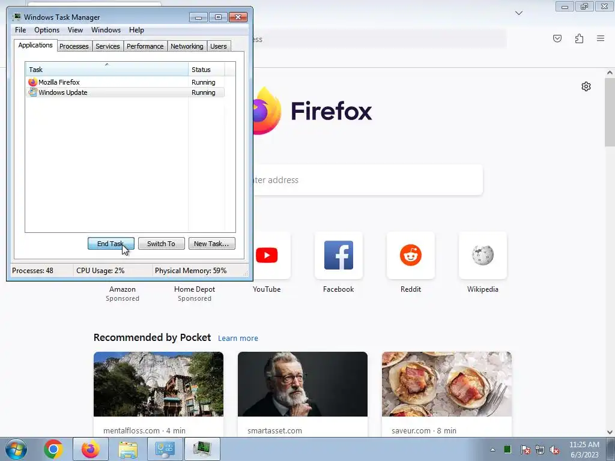Open the Options menu in Task Manager
Screen dimensions: 615x461
pyautogui.click(x=47, y=30)
